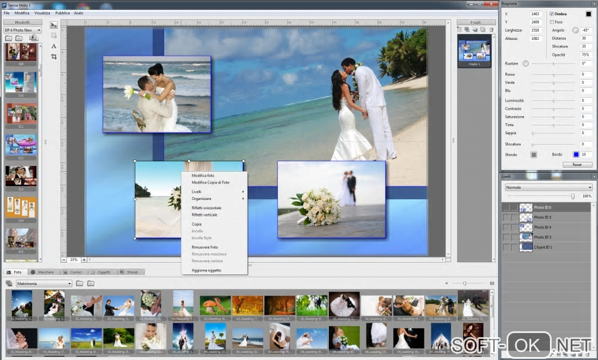The width and height of the screenshot is (598, 360).
Task: Click the blue Bordo color swatch
Action: pos(576,155)
